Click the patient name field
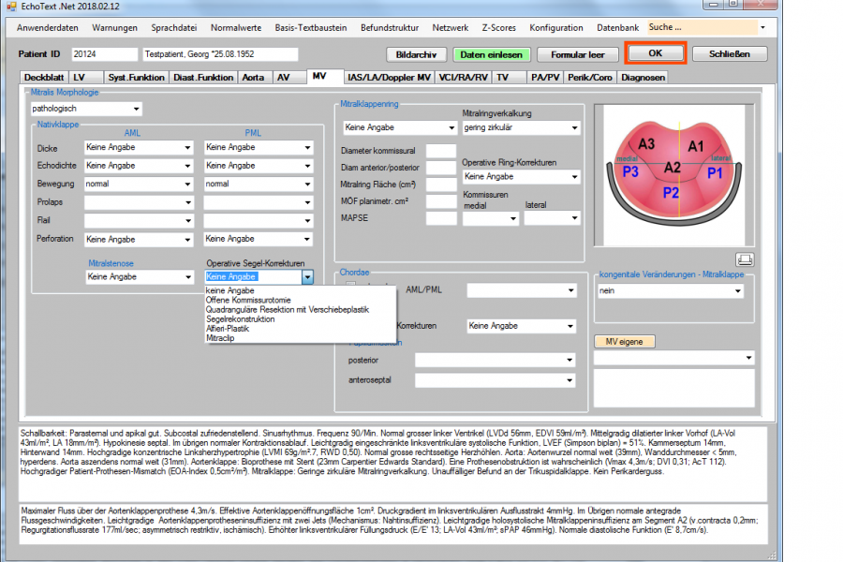This screenshot has height=562, width=843. click(220, 54)
